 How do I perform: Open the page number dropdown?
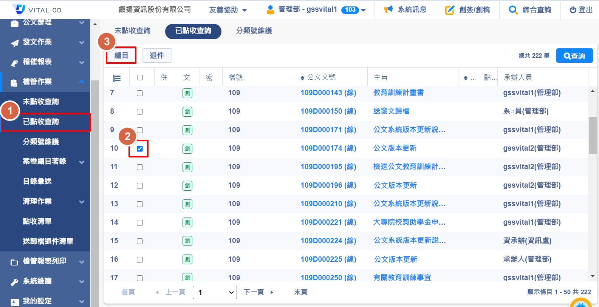click(x=215, y=292)
